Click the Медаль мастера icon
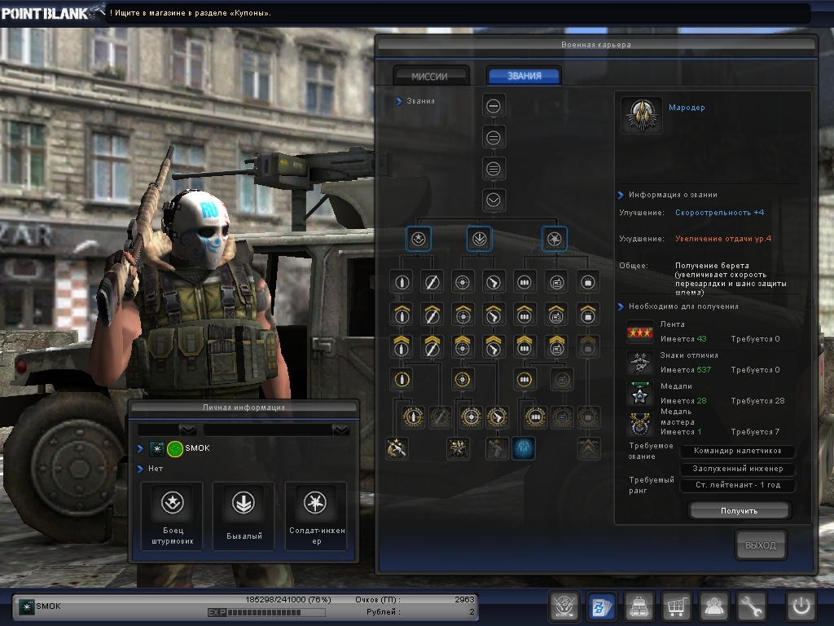 640,425
